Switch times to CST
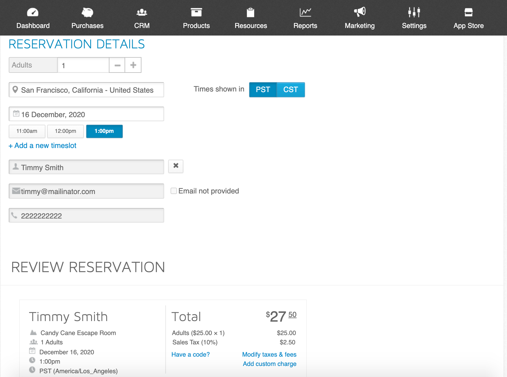 pyautogui.click(x=290, y=89)
